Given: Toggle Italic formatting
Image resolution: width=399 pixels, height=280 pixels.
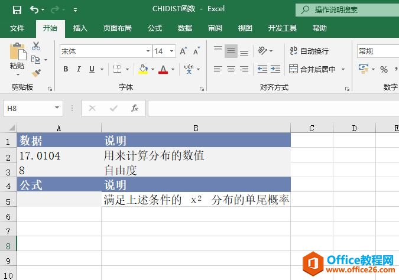Looking at the screenshot, I should pos(79,69).
